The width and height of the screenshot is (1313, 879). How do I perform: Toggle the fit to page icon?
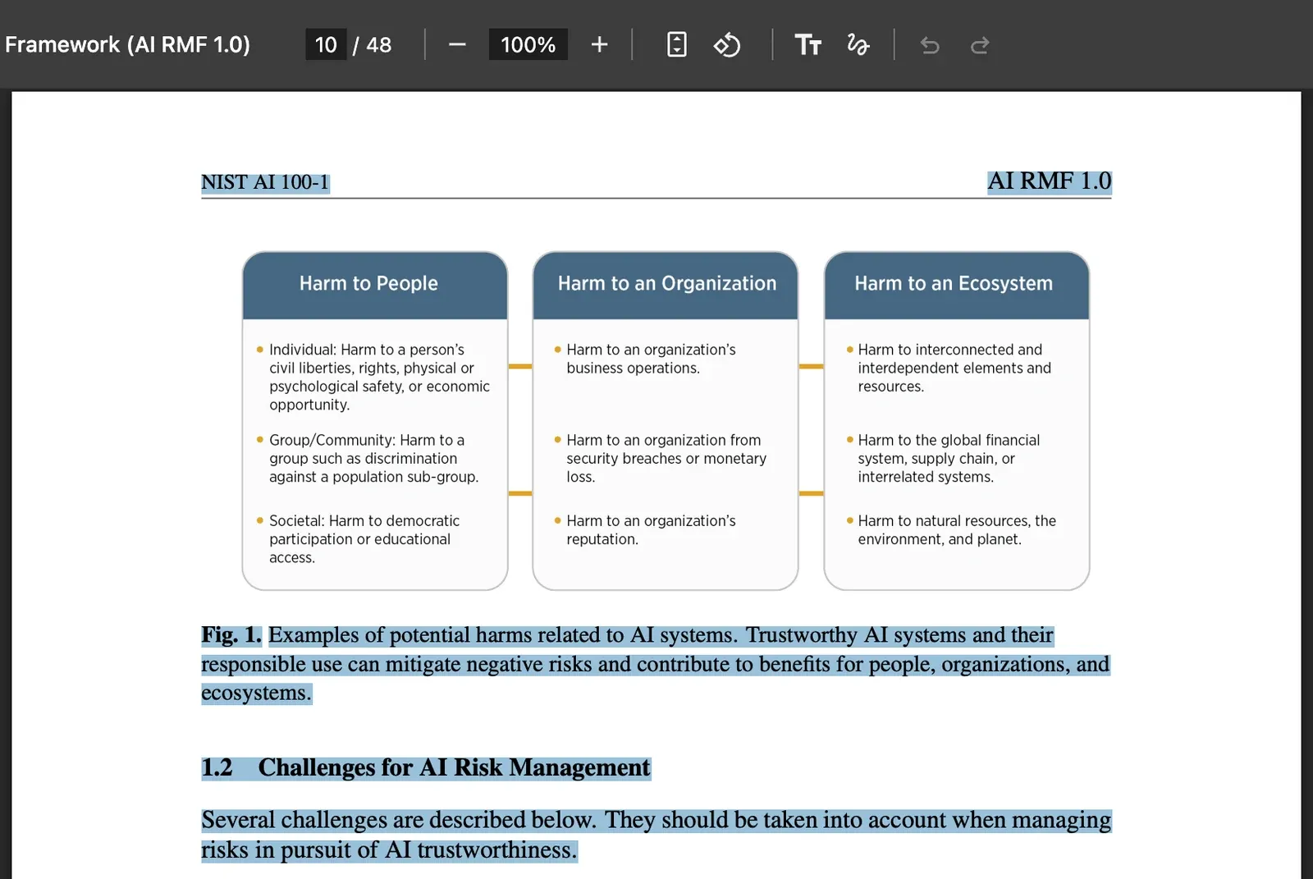tap(676, 44)
